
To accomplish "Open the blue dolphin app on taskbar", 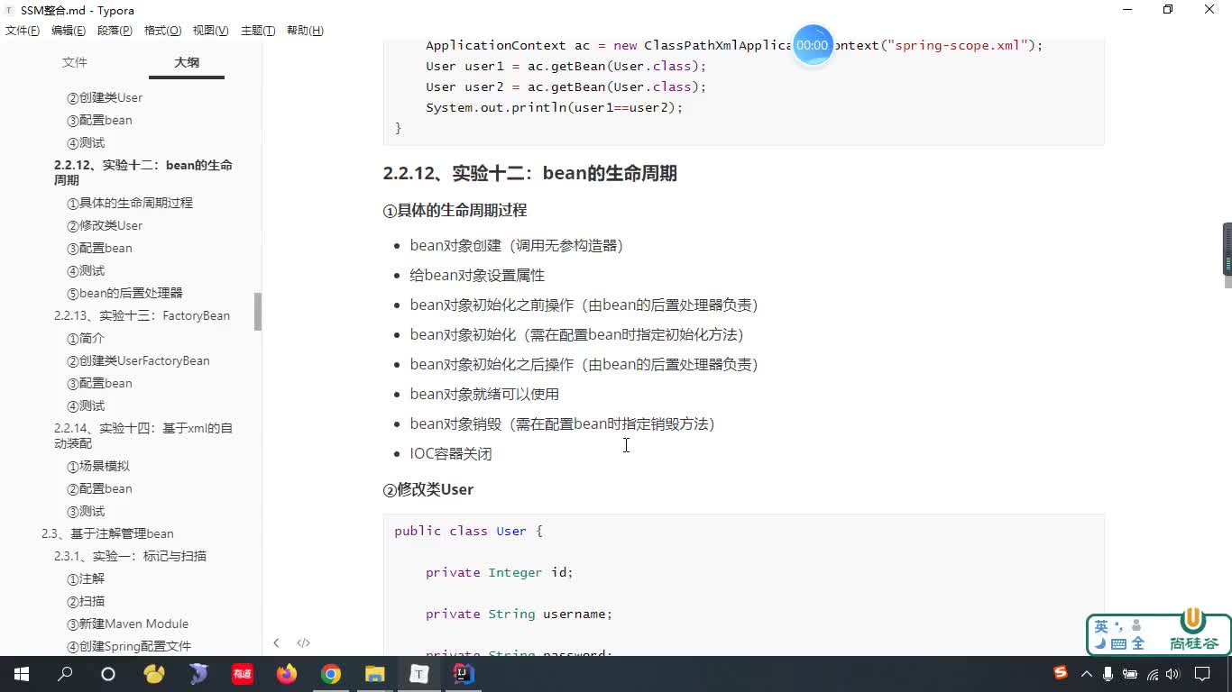I will 198,674.
